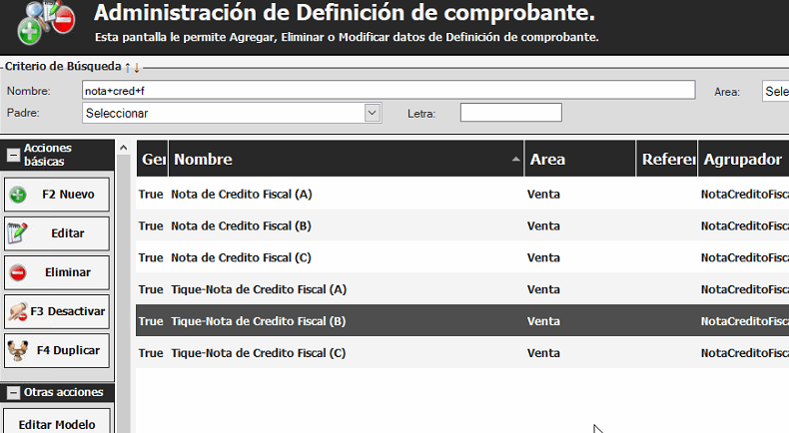Collapse the Acciones básicas section

point(13,155)
